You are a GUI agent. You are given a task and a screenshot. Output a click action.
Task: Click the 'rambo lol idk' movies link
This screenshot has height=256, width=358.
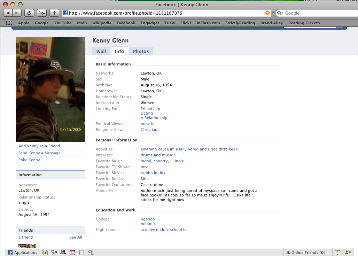[x=153, y=173]
